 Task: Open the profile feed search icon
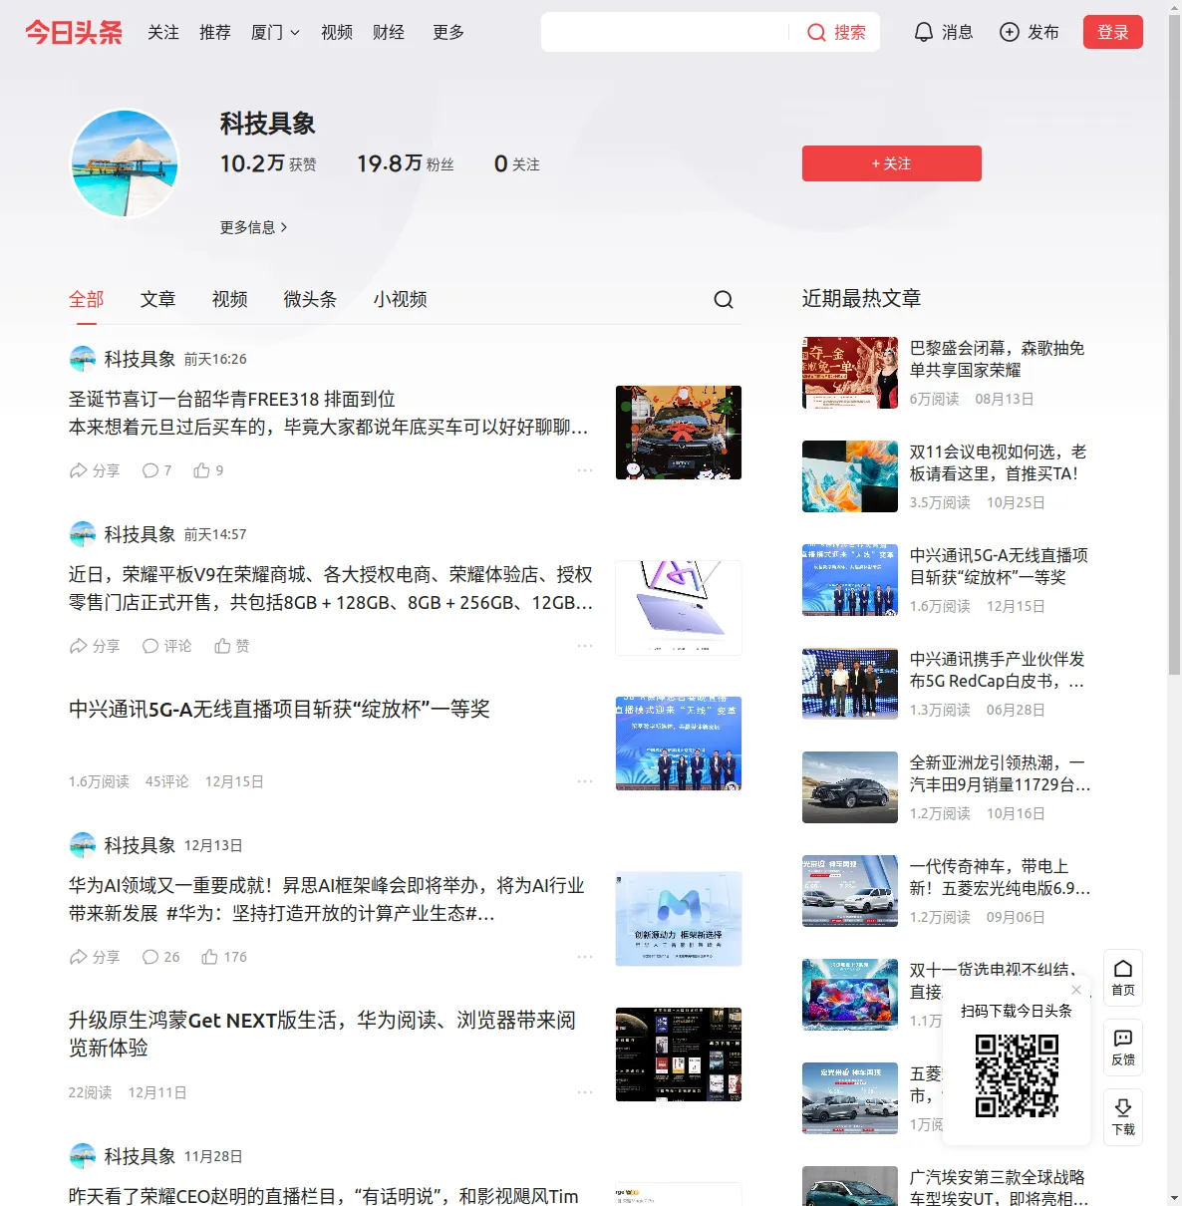[x=724, y=299]
